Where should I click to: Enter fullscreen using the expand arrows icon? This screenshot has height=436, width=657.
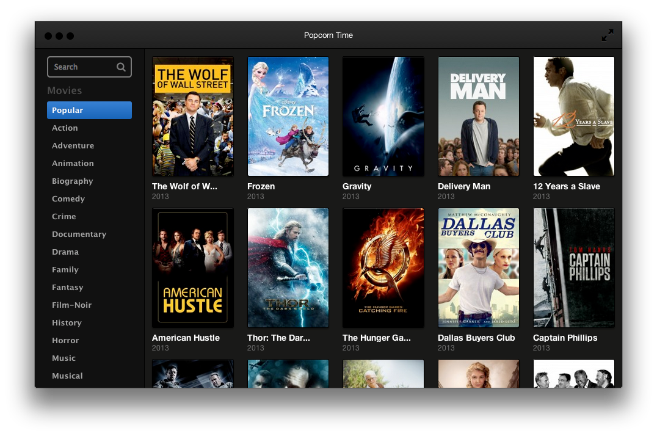(x=608, y=35)
